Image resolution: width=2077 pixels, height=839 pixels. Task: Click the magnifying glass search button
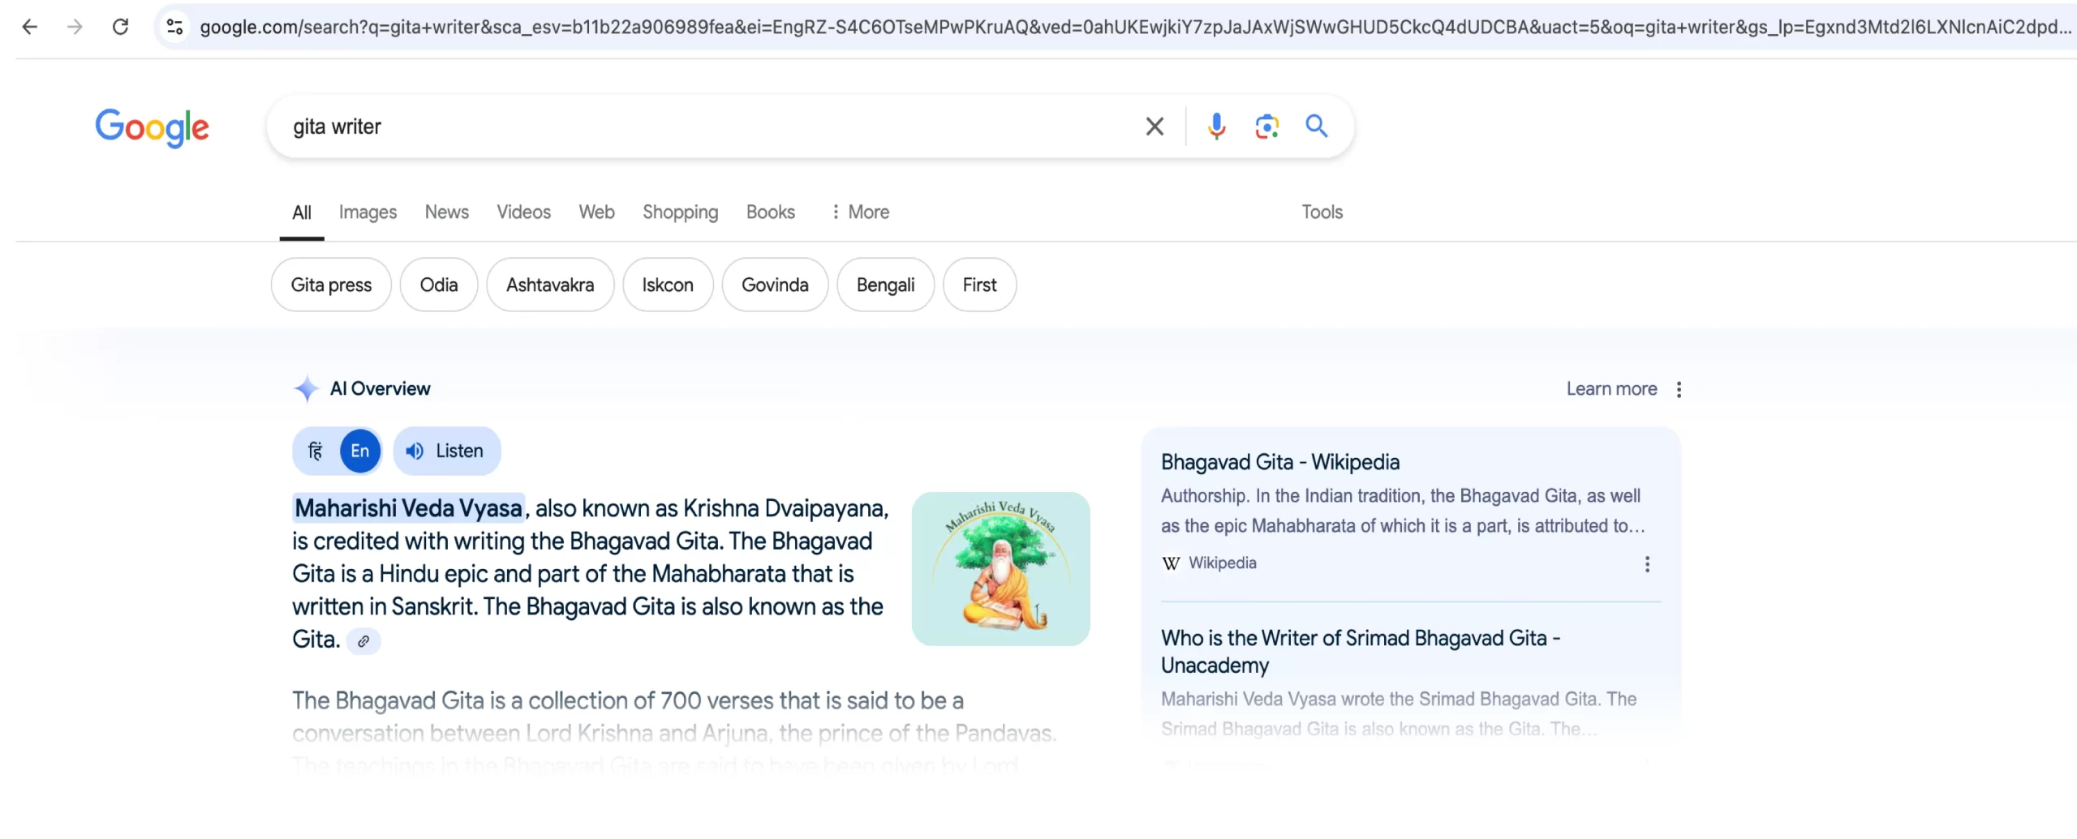[1316, 126]
